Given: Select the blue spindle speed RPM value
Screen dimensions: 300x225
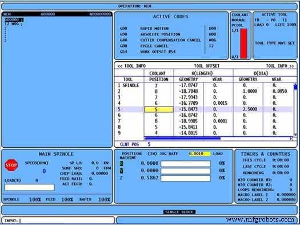Looking at the screenshot, I should point(44,171).
